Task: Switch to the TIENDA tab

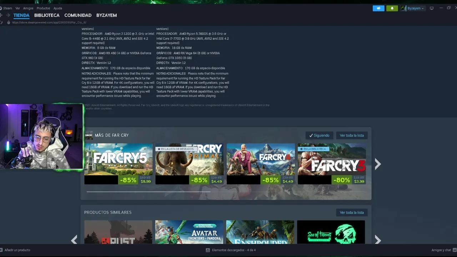Action: (x=21, y=15)
